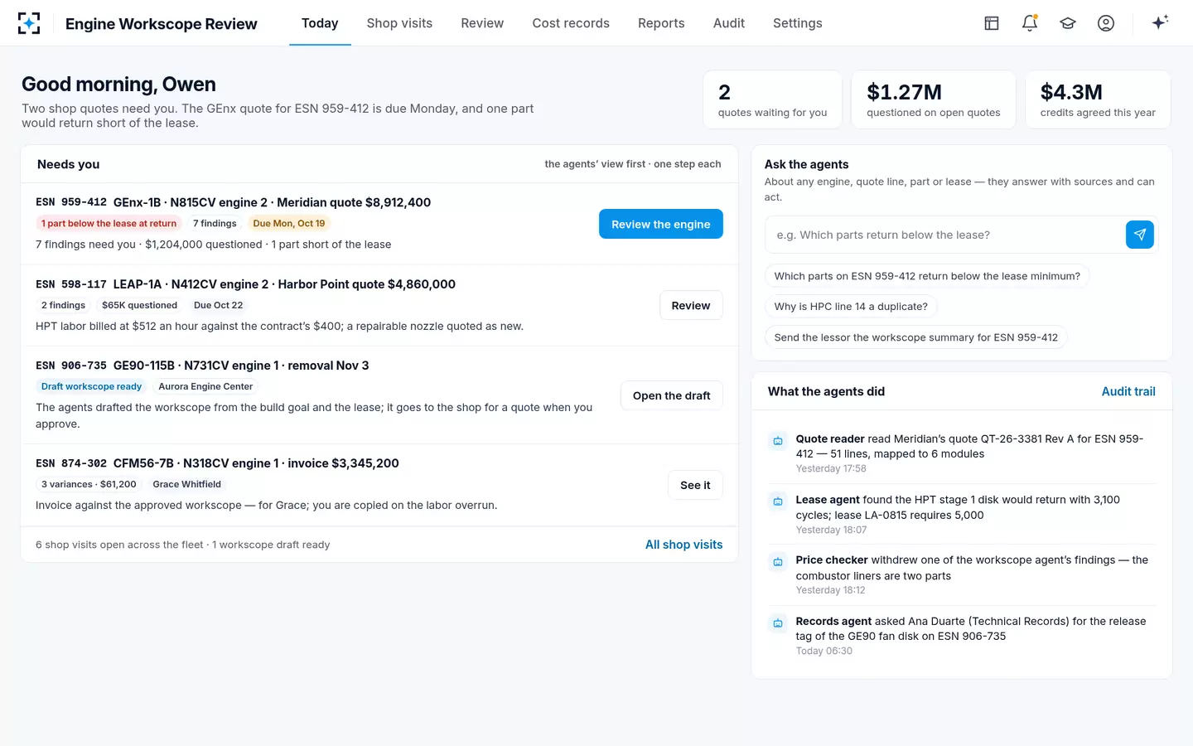Screen dimensions: 1193x746
Task: Click the Draft workscope ready tag
Action: point(91,386)
